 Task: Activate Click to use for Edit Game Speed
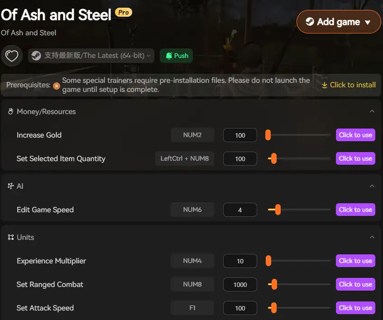[355, 210]
